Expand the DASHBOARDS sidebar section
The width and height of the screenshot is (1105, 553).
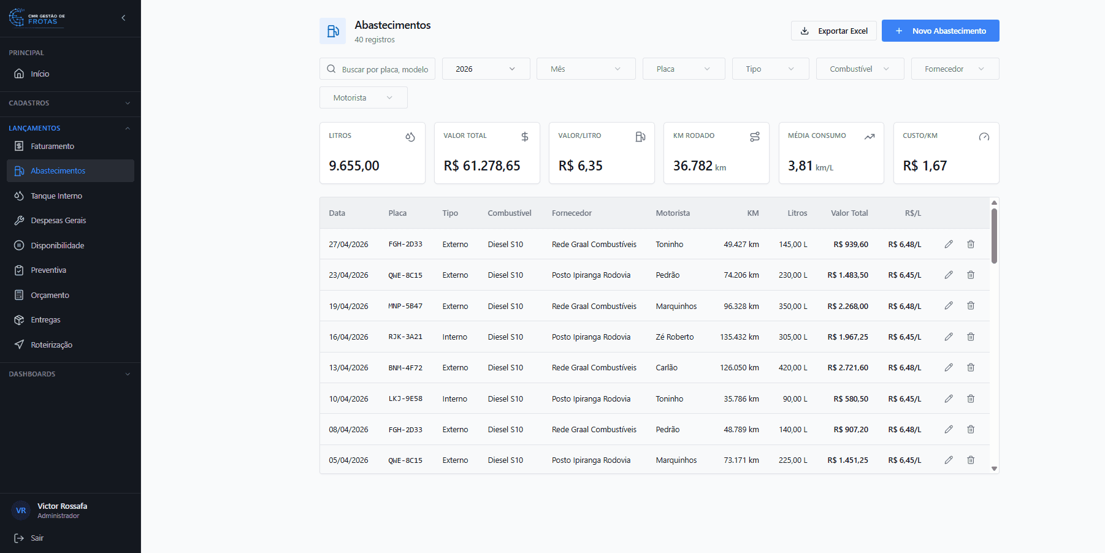pos(71,374)
